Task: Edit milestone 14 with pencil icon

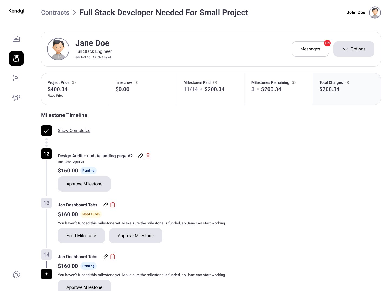Action: [105, 257]
